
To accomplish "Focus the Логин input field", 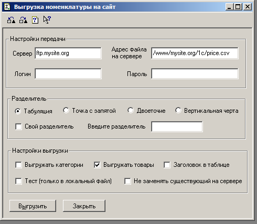I will 68,74.
